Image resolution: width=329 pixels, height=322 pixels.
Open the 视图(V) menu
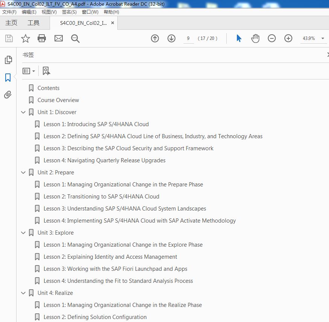tap(49, 12)
